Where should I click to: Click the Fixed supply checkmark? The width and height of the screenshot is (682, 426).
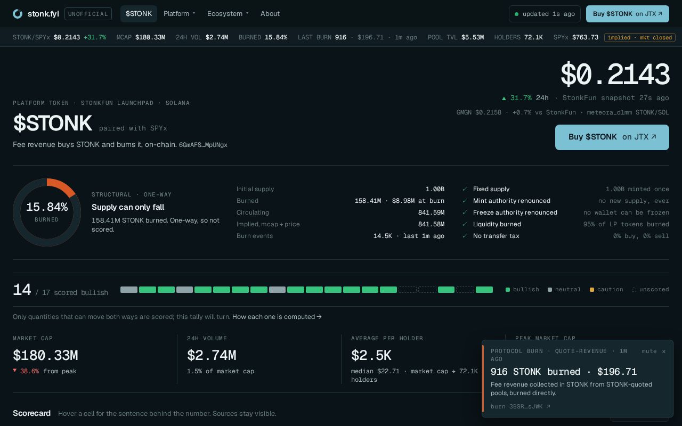pos(465,189)
